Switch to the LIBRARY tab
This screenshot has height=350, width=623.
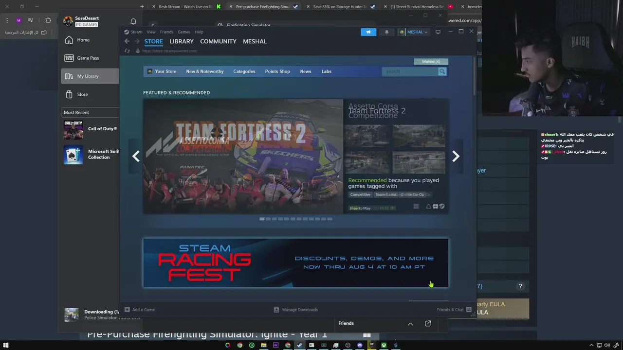point(182,41)
